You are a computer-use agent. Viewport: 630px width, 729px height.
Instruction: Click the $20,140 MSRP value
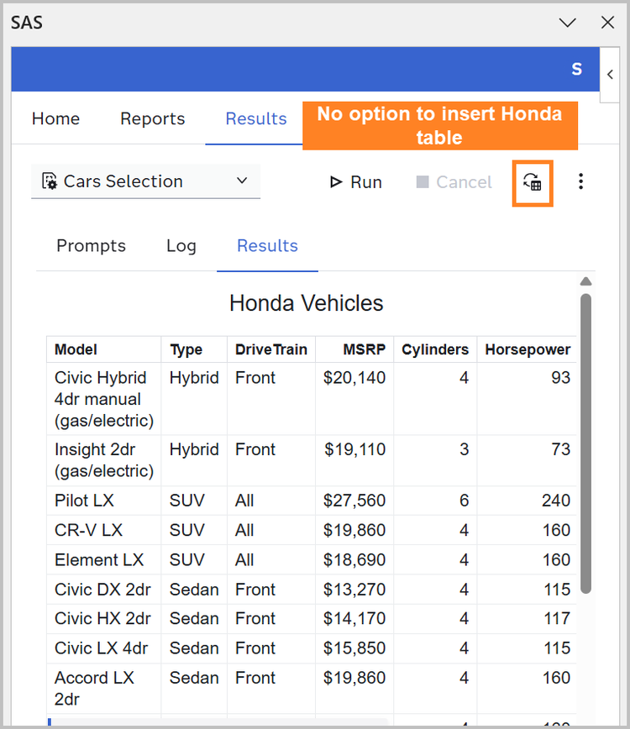click(354, 378)
